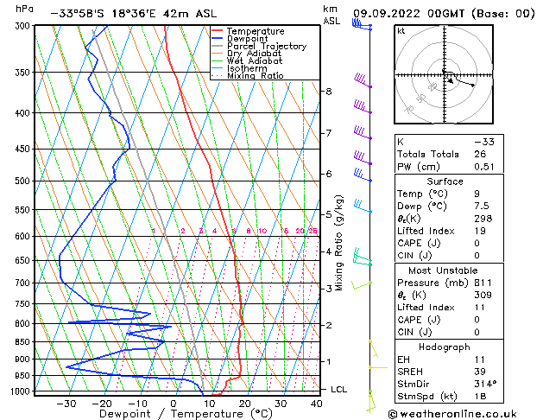Viewport: 543px width, 420px height.
Task: Click the Most Unstable Lifted Index value 11
Action: [480, 308]
